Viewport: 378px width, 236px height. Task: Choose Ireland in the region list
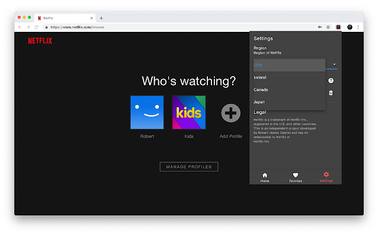click(289, 77)
